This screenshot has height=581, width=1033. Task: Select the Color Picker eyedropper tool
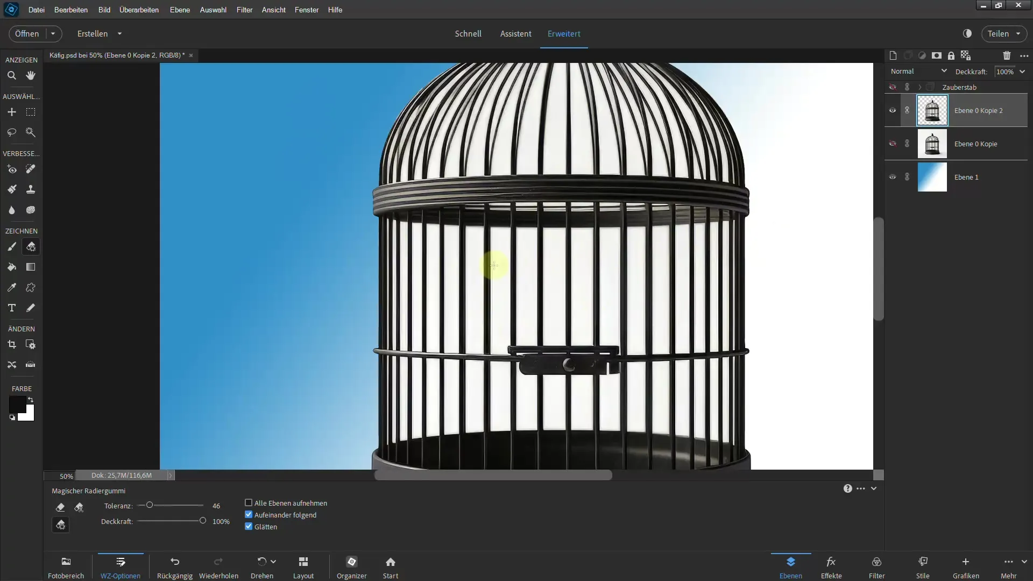pyautogui.click(x=11, y=288)
